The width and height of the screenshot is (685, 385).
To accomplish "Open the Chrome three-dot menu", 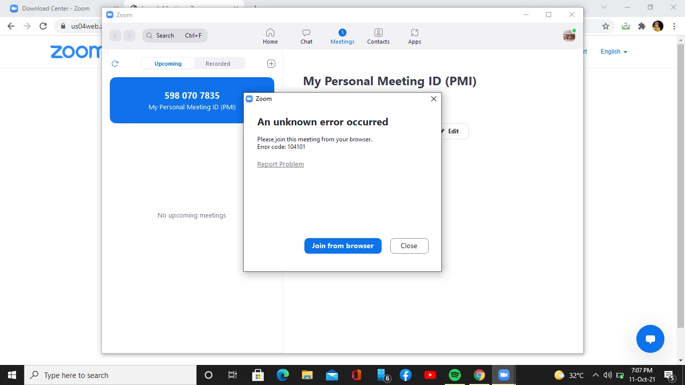I will point(673,26).
